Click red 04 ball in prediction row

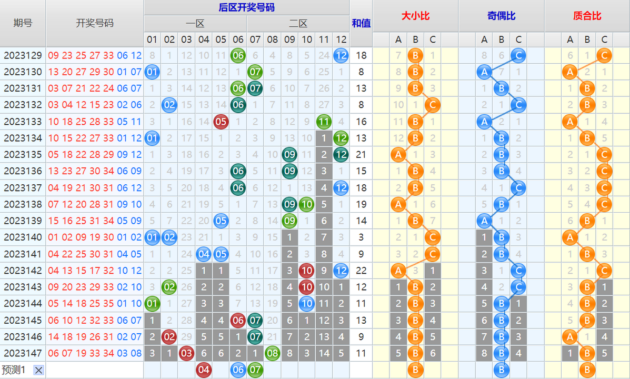(204, 370)
